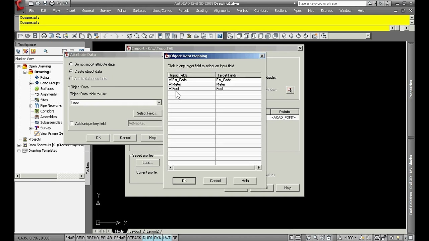Click the Paste clipboard toolbar icon

point(89,36)
